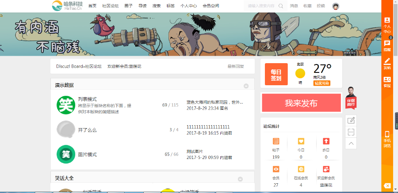Click 开了么 gray bubble forum icon
This screenshot has width=398, height=193.
pos(66,129)
